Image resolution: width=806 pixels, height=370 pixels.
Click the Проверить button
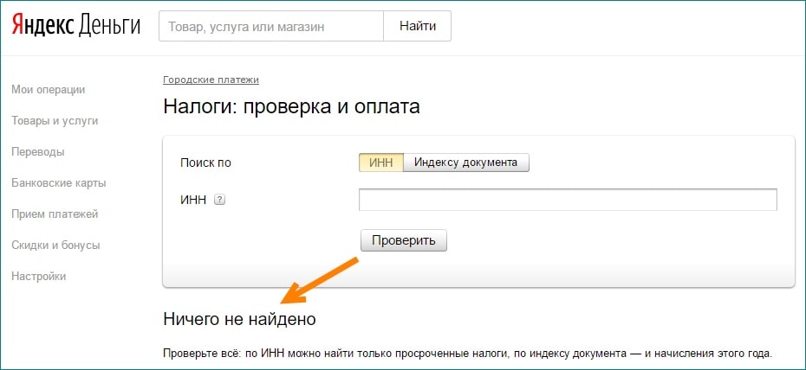pos(404,240)
